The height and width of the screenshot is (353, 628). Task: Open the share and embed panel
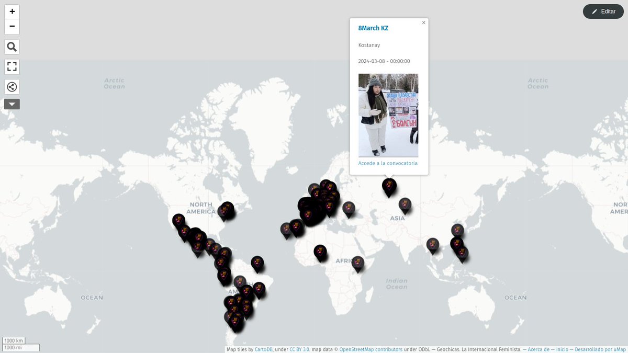pos(12,86)
